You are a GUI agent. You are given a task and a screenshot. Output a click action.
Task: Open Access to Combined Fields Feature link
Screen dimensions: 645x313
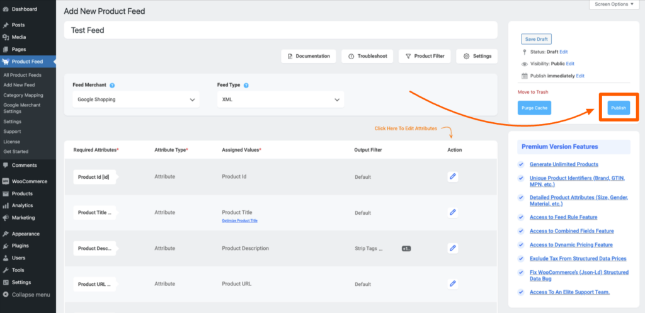[x=571, y=231]
